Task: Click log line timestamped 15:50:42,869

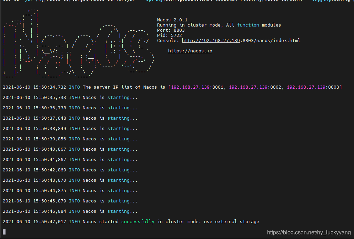Action: [x=70, y=170]
